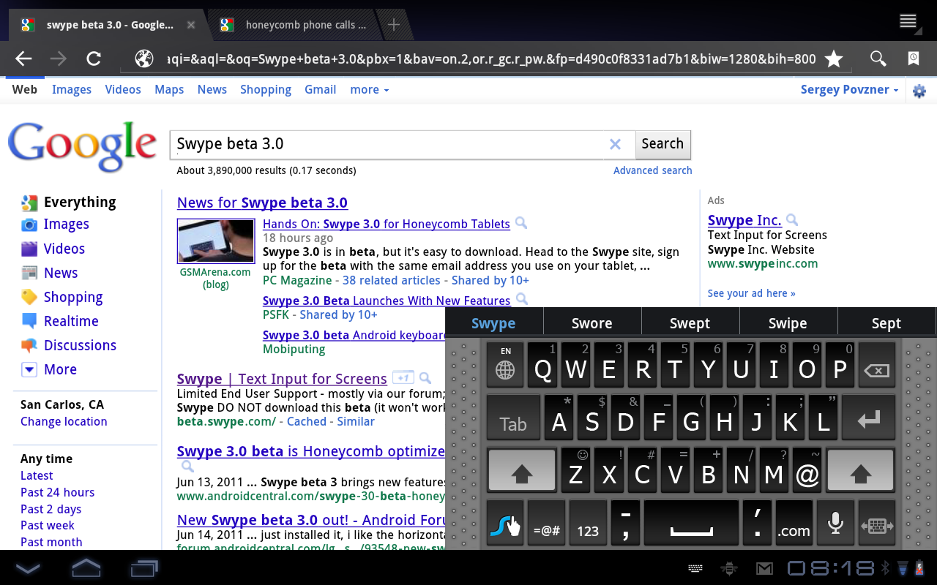Go to the Android home screen
Screen dimensions: 937x585
(86, 567)
